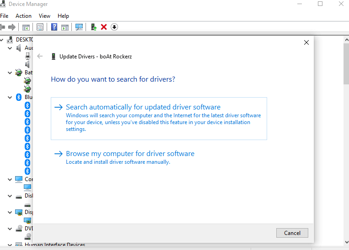Choose Browse my computer for driver software

(124, 157)
